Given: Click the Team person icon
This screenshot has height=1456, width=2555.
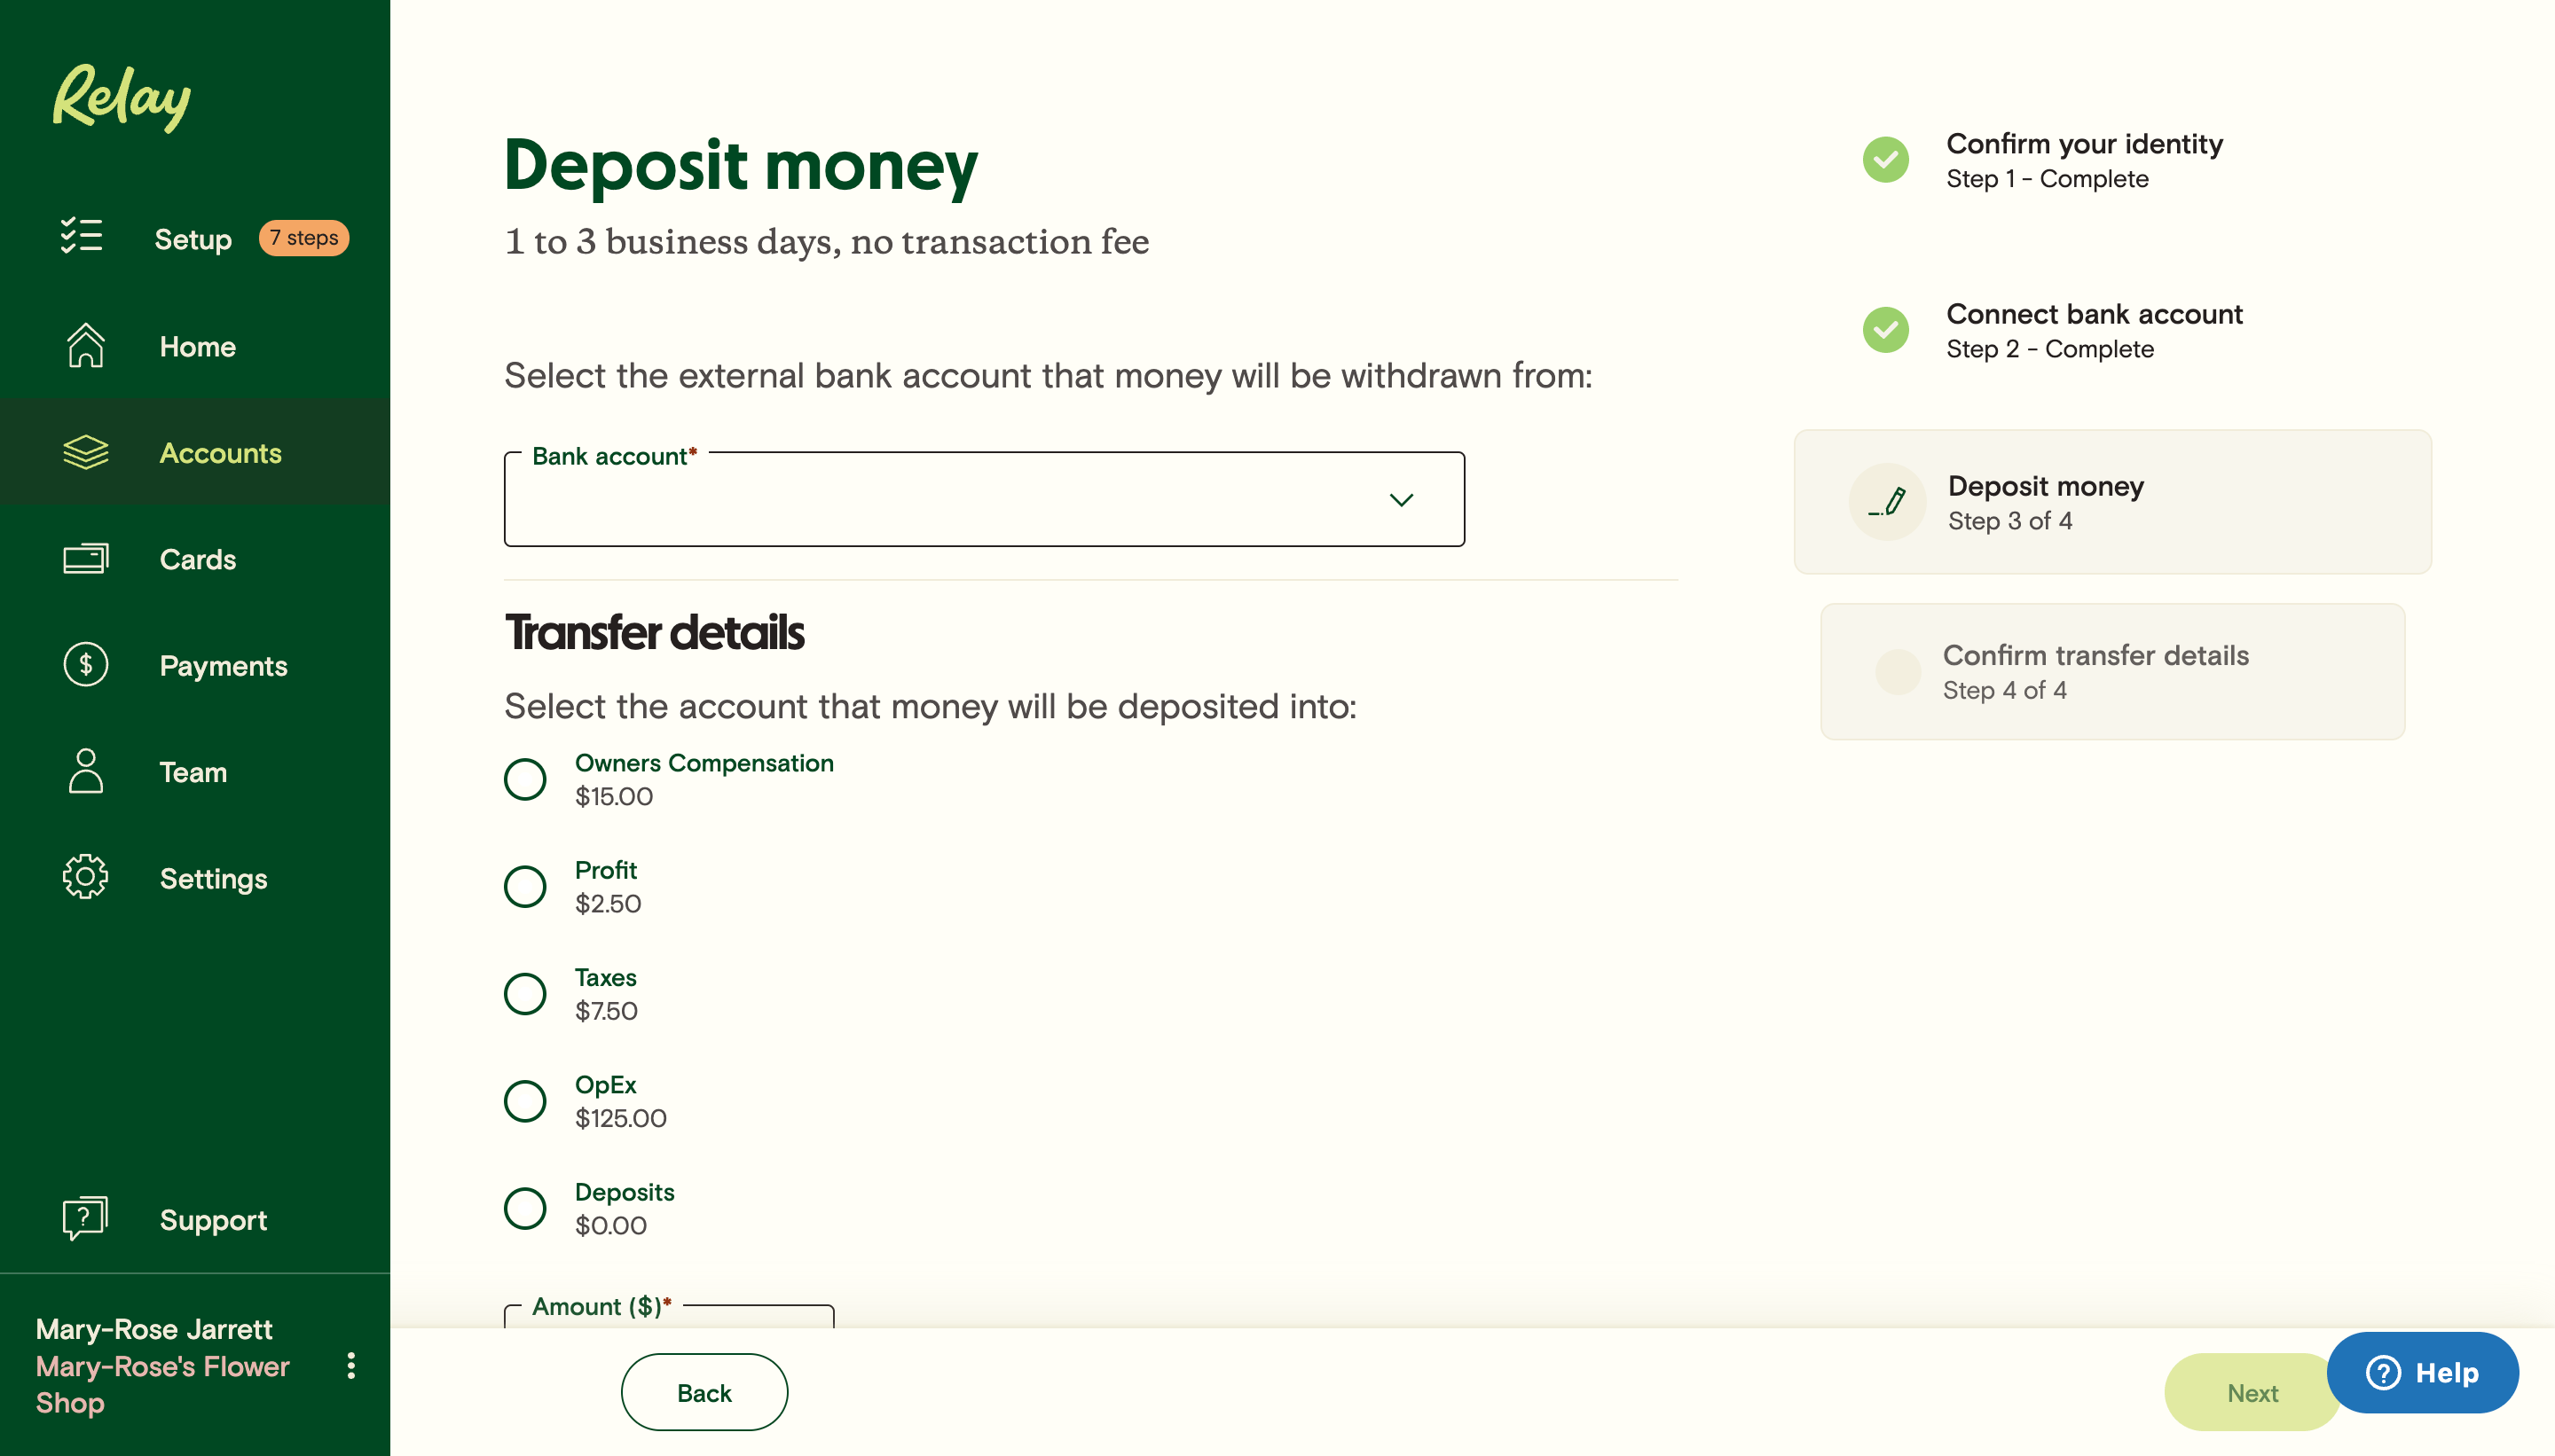Looking at the screenshot, I should pos(84,772).
